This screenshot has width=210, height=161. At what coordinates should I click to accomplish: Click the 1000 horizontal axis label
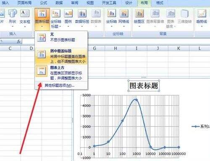click(x=136, y=154)
